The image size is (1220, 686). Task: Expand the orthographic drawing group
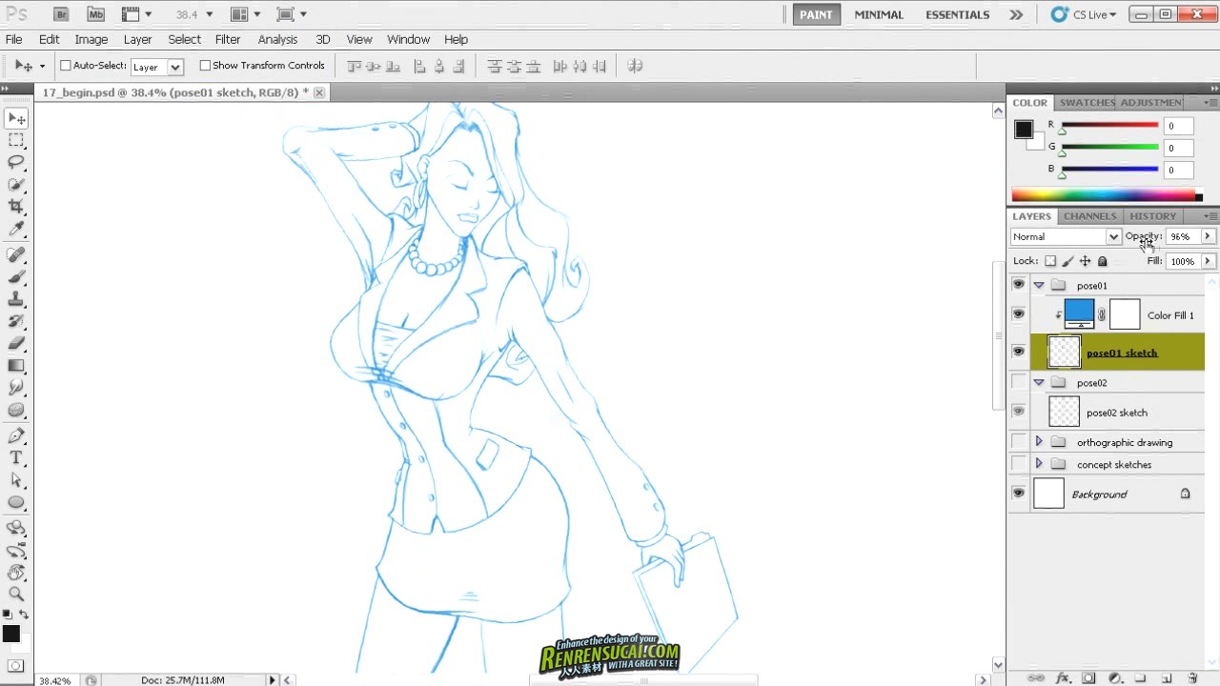pyautogui.click(x=1039, y=442)
